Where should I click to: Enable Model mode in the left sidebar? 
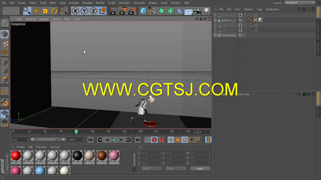[4, 34]
